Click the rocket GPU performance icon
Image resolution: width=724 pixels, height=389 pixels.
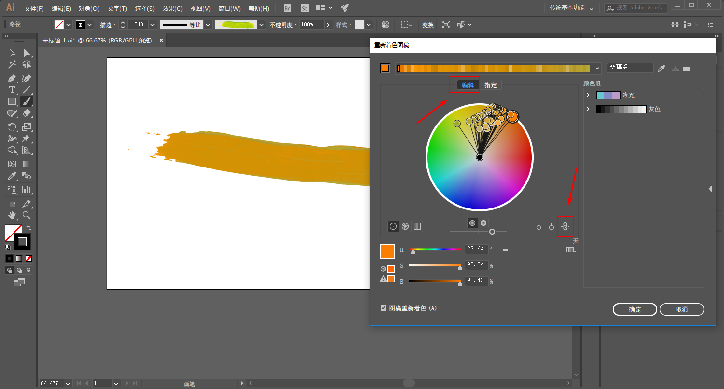344,8
